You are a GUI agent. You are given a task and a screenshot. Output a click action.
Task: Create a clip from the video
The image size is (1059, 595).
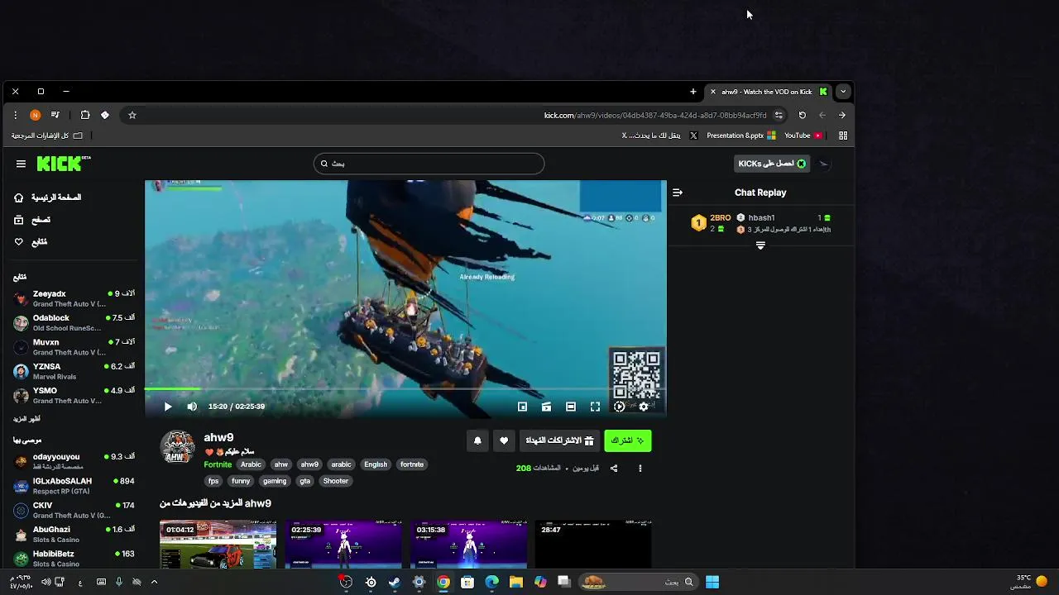546,407
